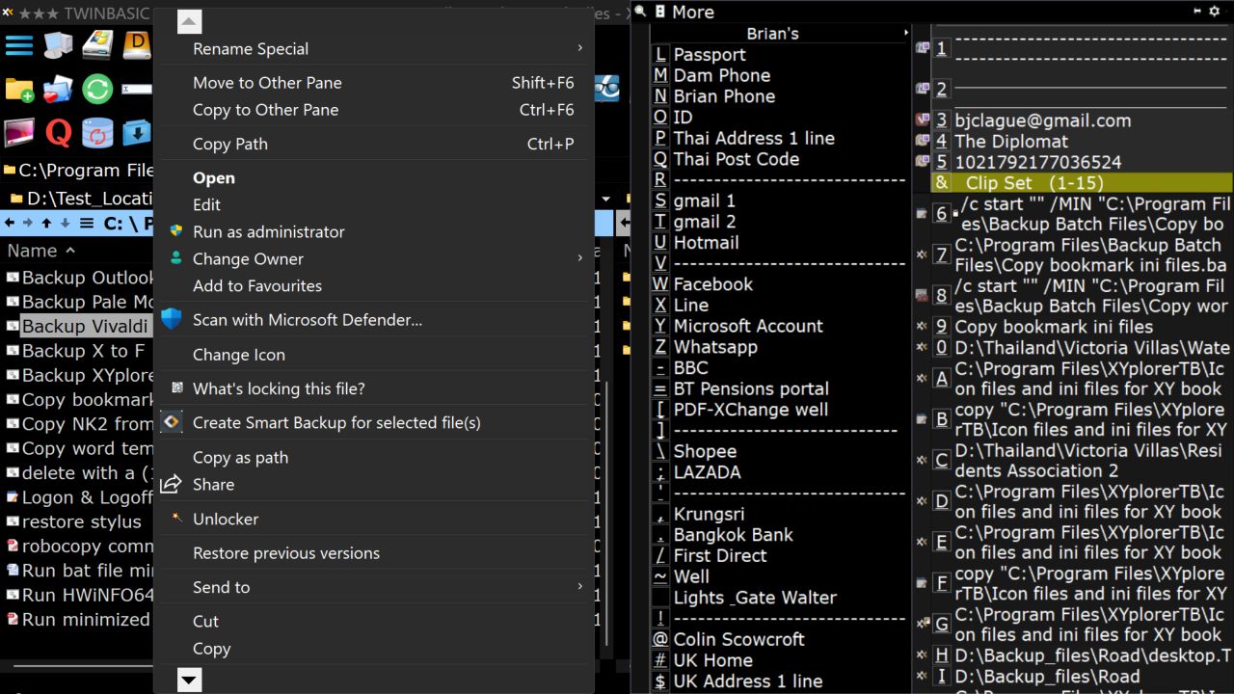Click the D drive icon in the toolbar

click(136, 45)
